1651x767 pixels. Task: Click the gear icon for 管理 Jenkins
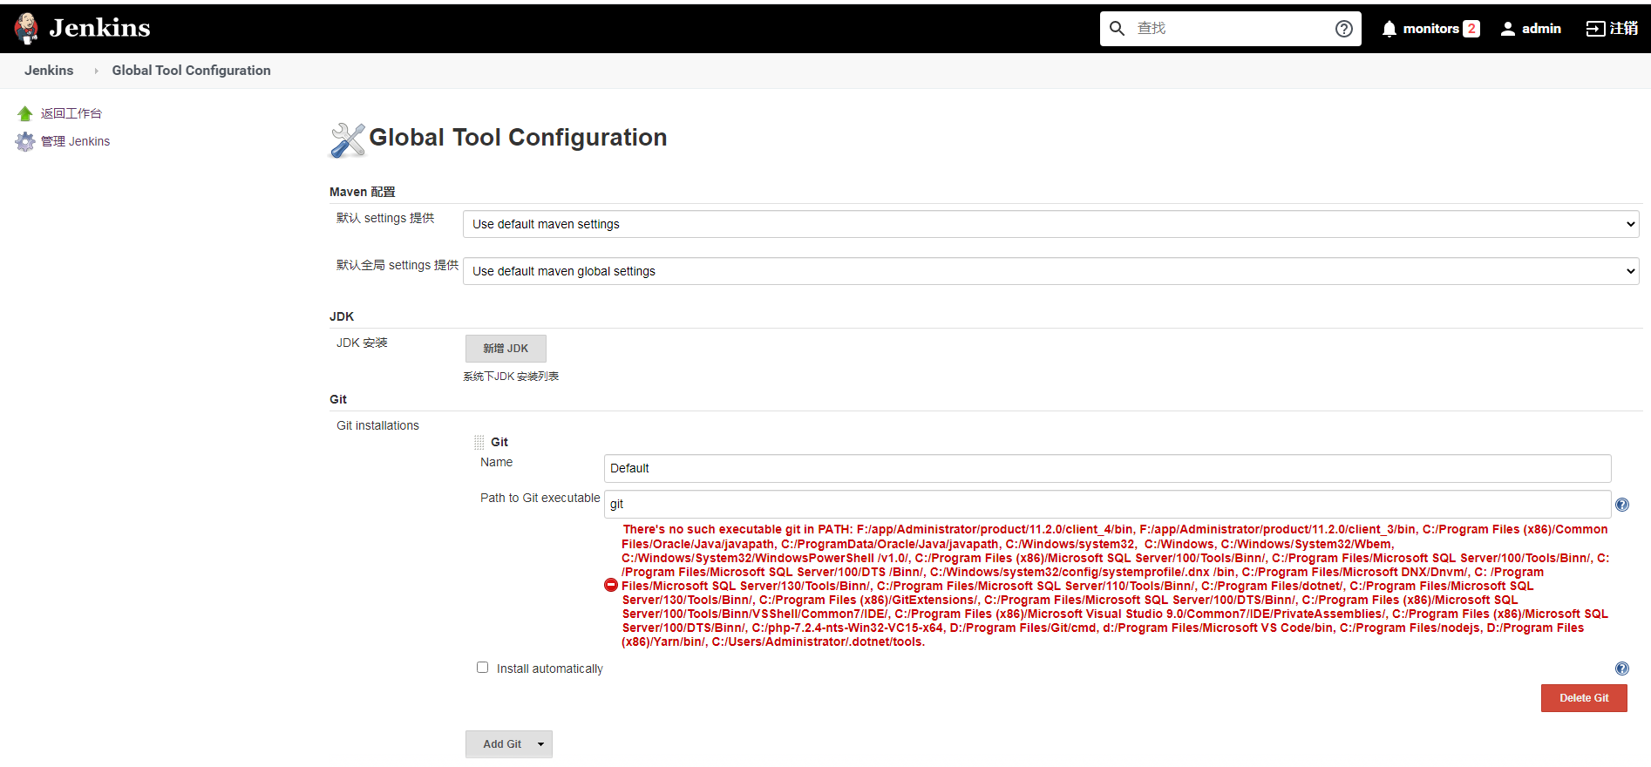(25, 141)
